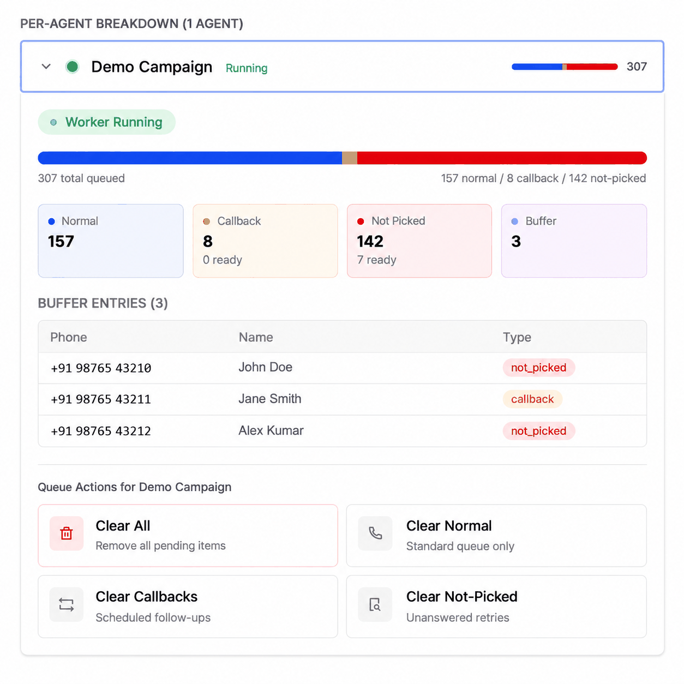Click the '307 total queued' text

[81, 178]
